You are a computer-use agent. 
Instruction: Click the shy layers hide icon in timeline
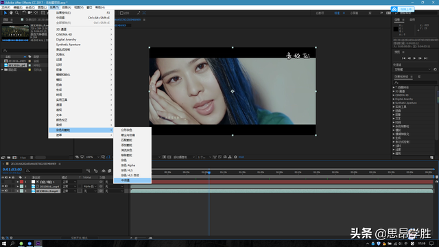point(104,171)
